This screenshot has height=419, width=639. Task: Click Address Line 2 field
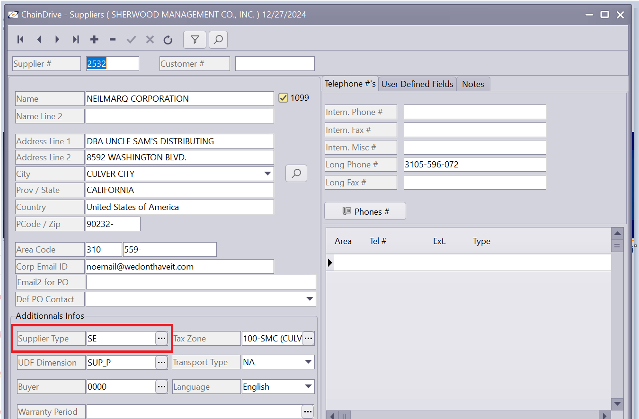click(x=179, y=157)
